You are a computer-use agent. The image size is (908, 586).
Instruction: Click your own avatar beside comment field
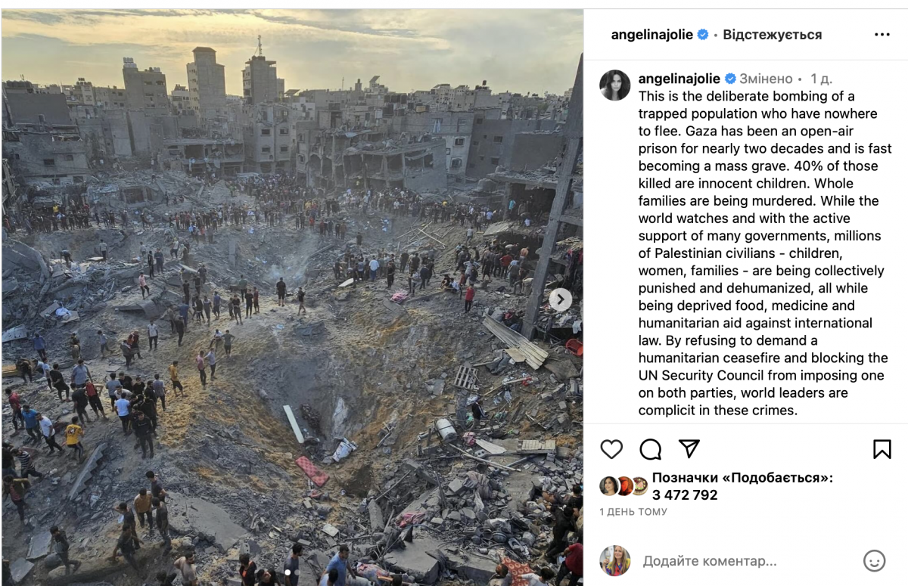pos(615,561)
